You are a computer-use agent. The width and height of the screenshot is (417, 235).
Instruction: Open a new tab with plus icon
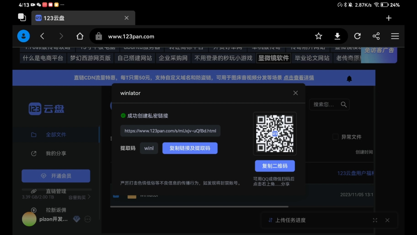click(389, 18)
